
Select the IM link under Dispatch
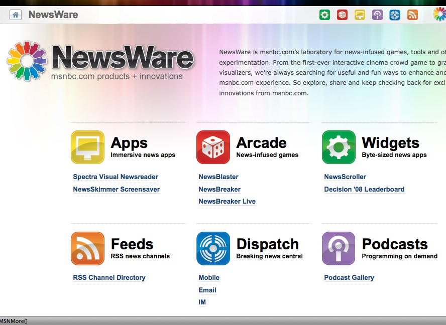click(202, 302)
